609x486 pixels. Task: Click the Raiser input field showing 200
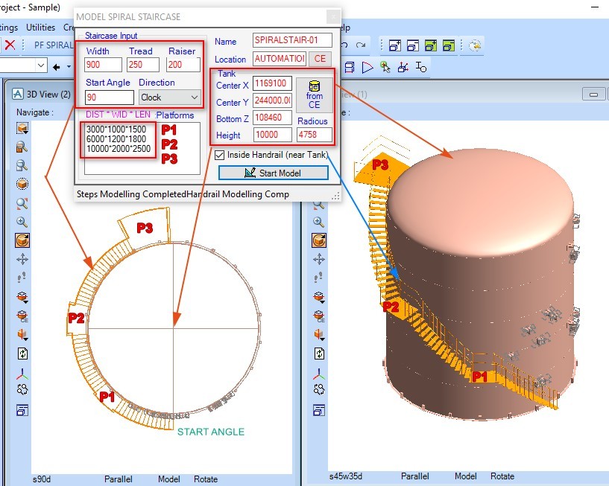[183, 65]
